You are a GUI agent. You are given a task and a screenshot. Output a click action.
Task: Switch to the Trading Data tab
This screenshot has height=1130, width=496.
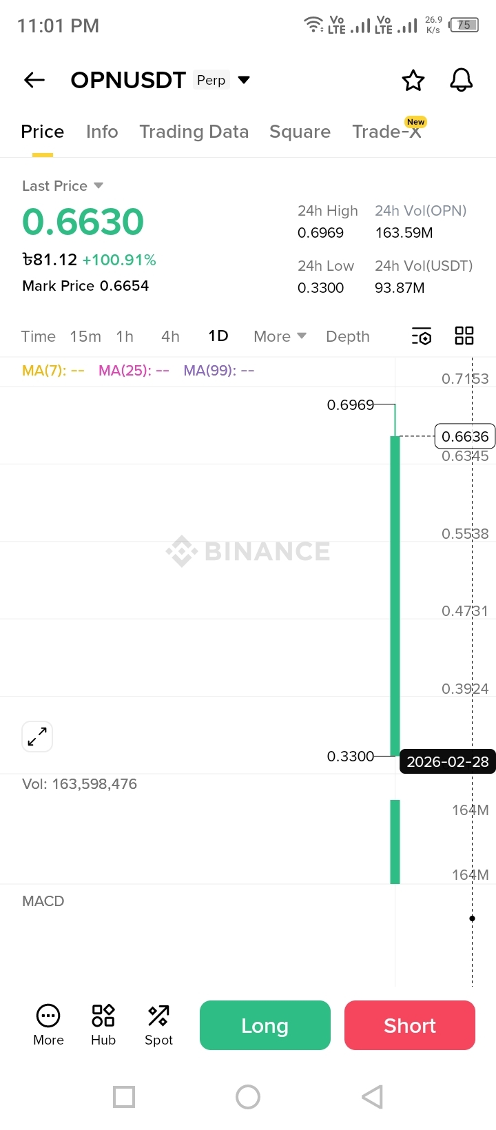pos(194,132)
